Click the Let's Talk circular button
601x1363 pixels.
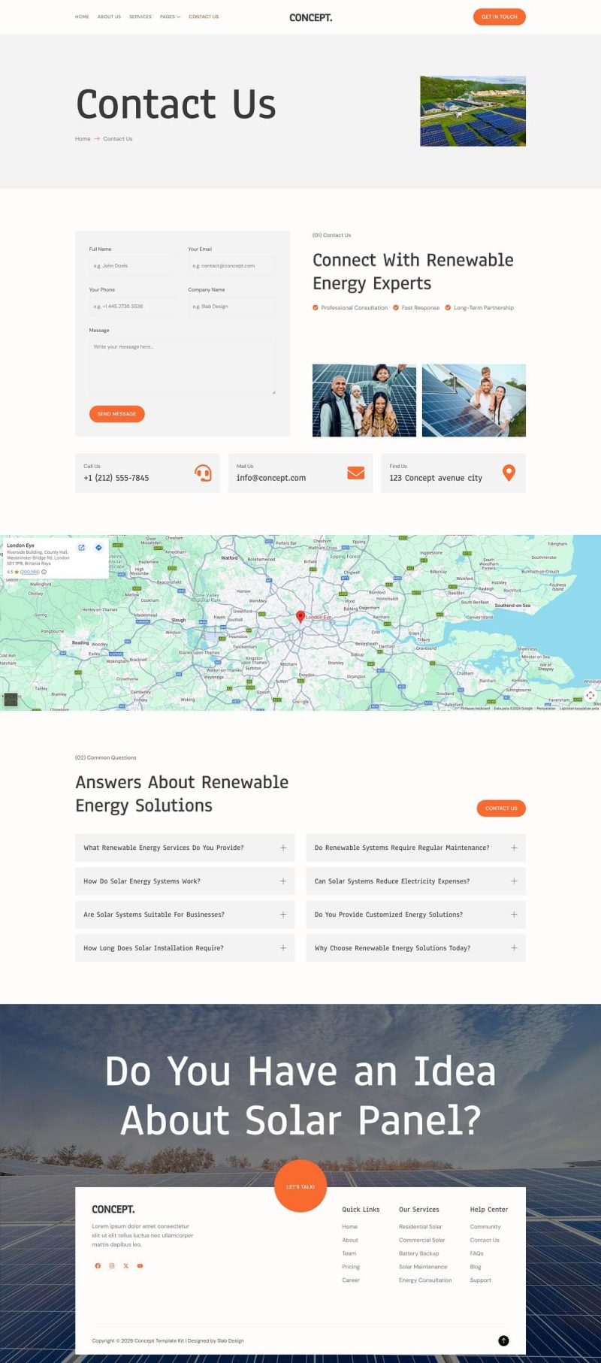point(300,1186)
